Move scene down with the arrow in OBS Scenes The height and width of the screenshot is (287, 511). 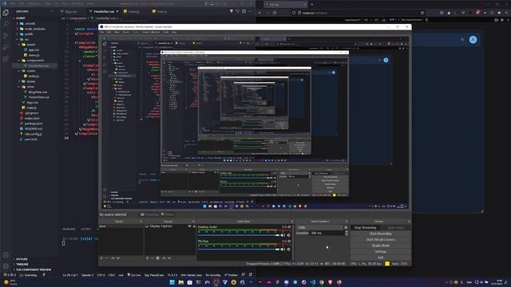pos(118,258)
